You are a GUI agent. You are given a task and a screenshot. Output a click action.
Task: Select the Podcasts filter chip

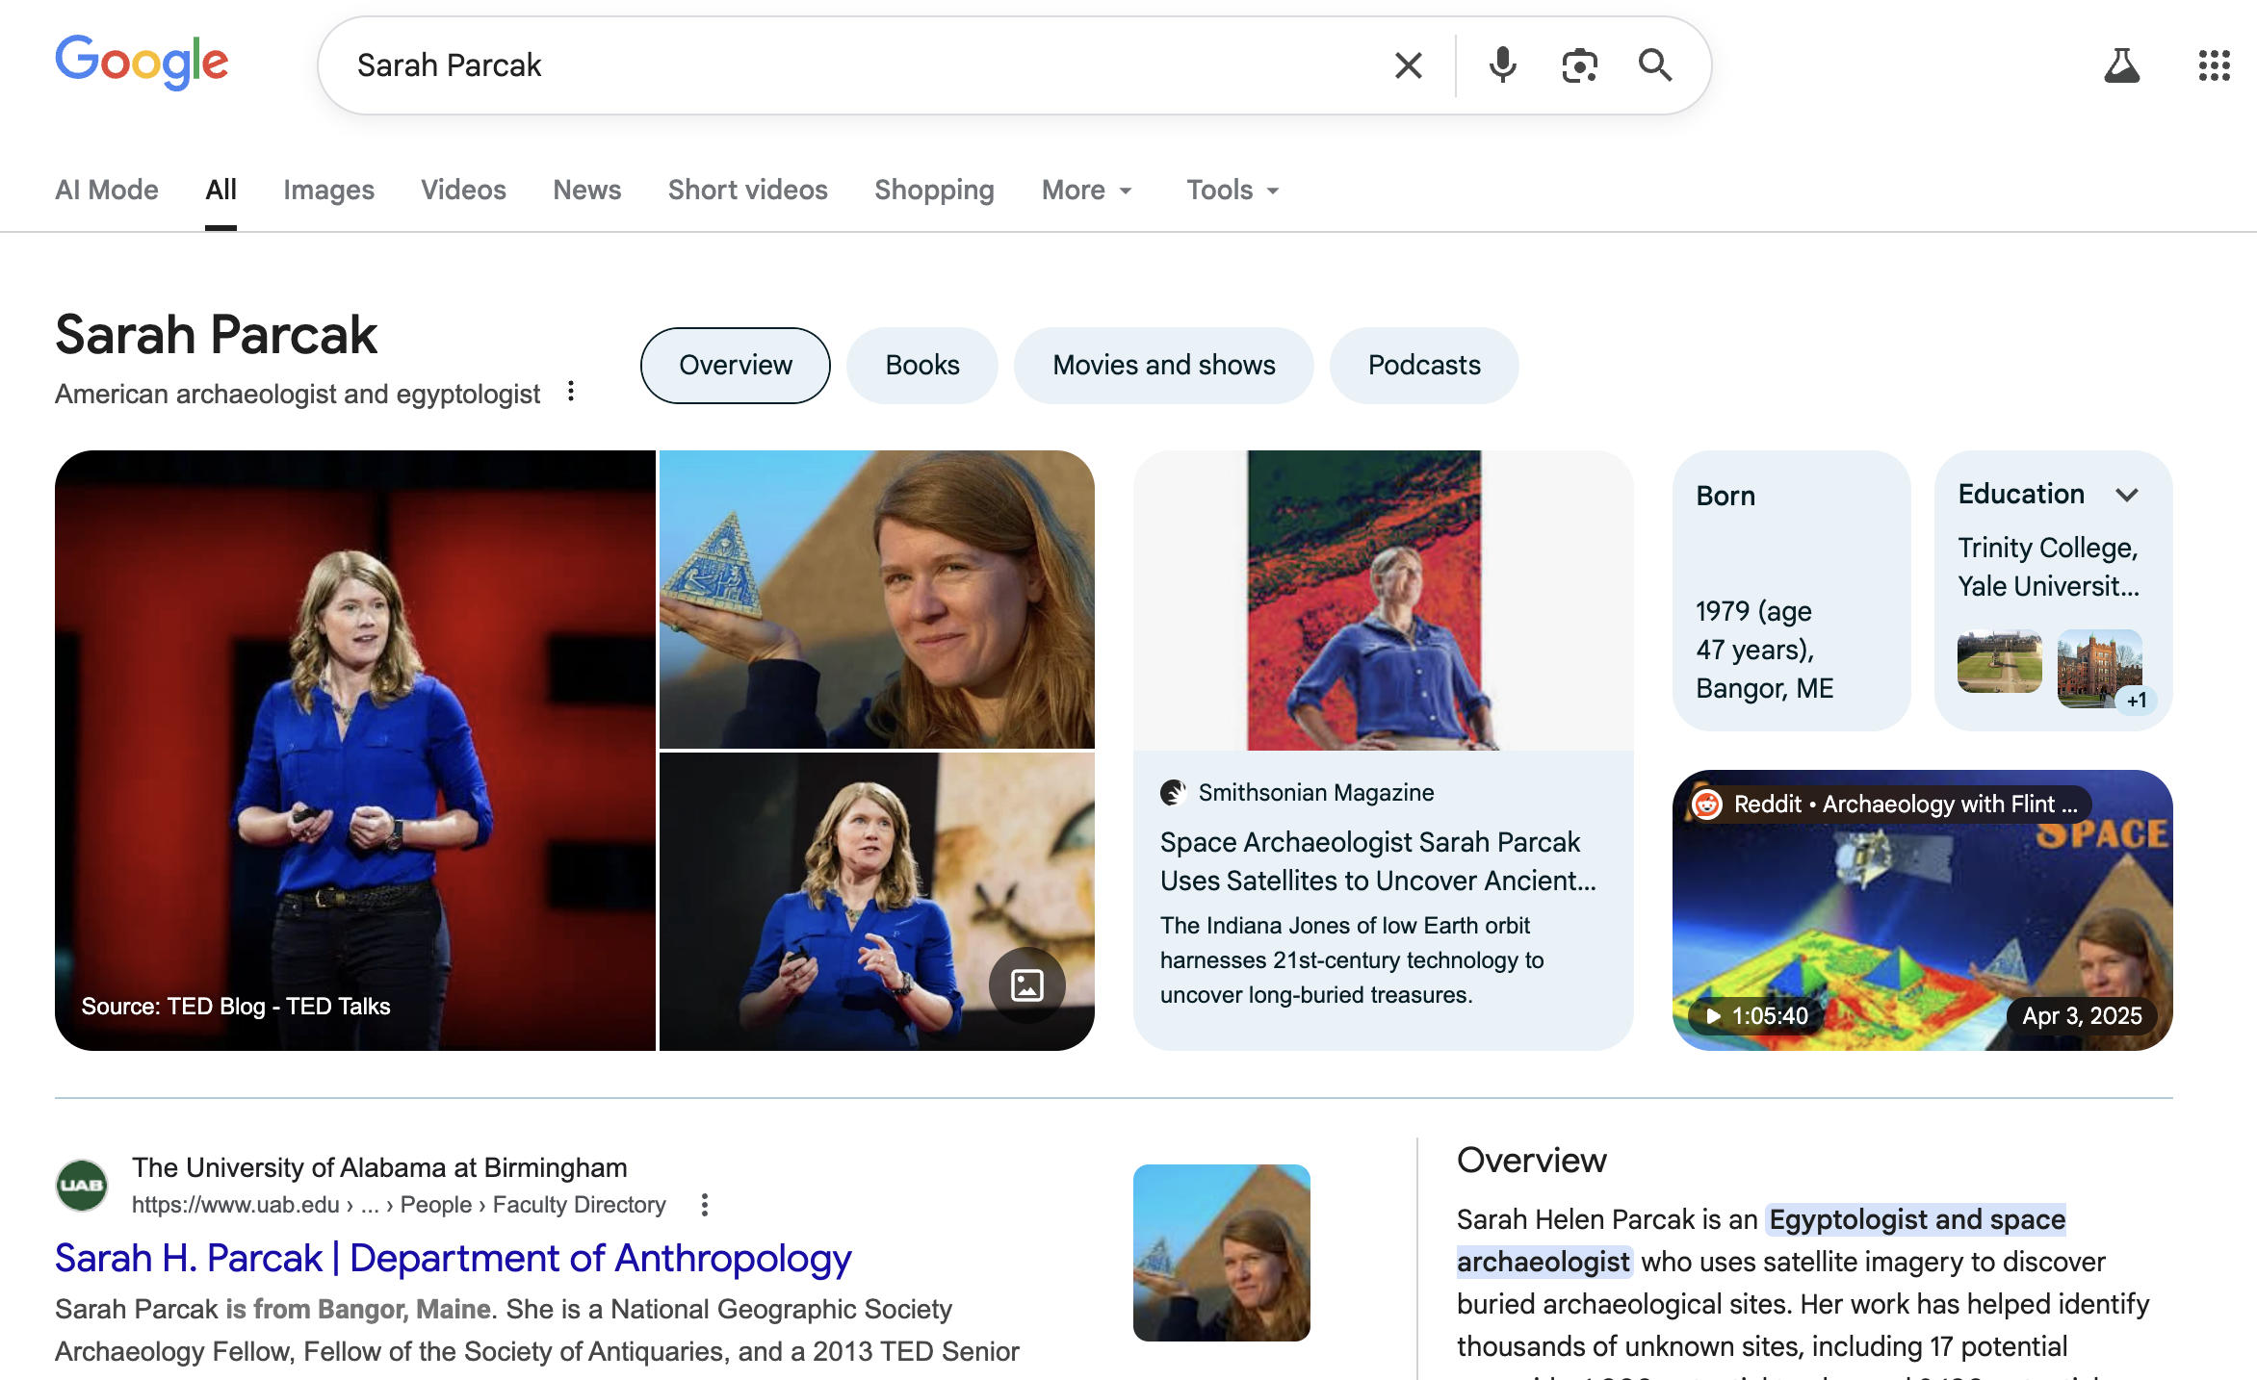pyautogui.click(x=1423, y=366)
